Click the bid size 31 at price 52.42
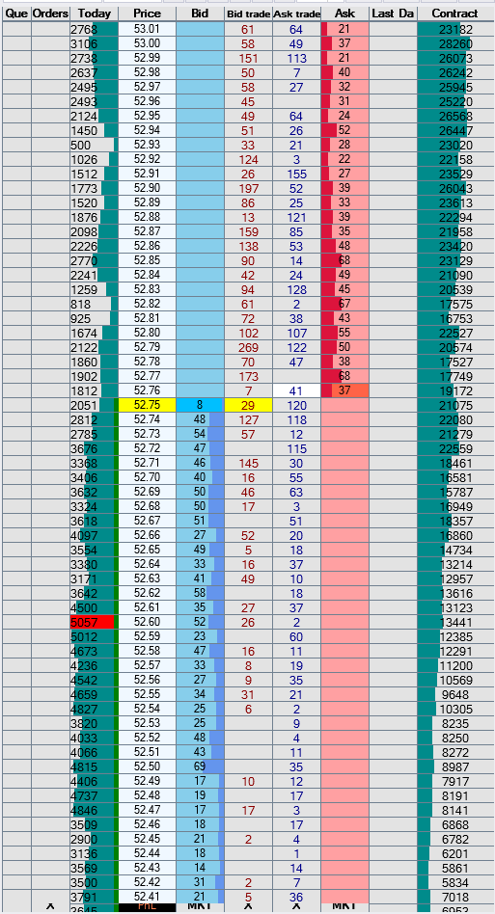495x914 pixels. [200, 882]
